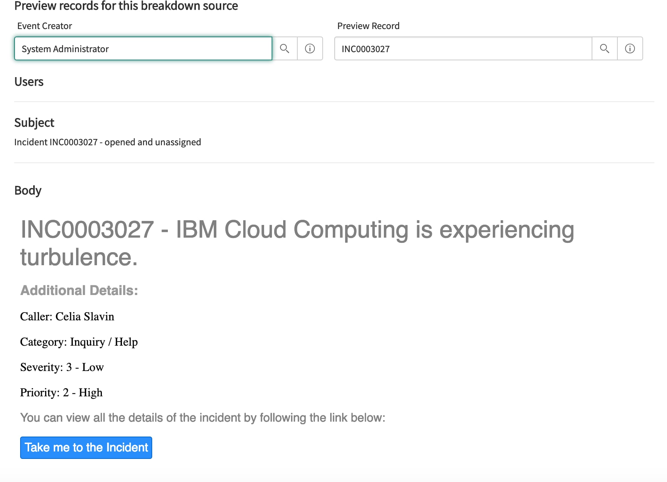Click the 'Severity: 3 - Low' line
667x482 pixels.
62,367
